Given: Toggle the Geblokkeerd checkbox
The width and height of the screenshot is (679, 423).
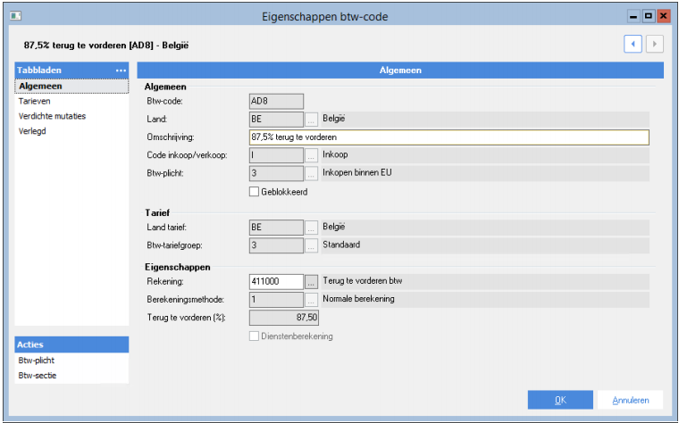Looking at the screenshot, I should coord(255,192).
